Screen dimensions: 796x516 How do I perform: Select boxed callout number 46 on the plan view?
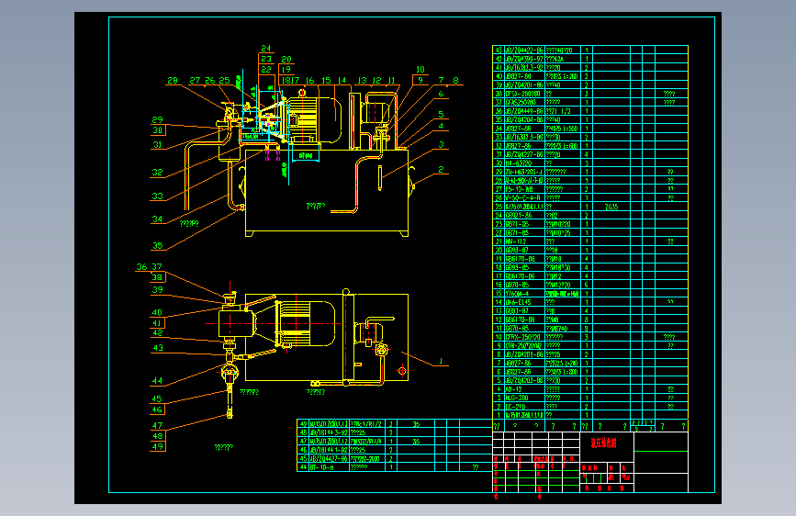pos(158,409)
